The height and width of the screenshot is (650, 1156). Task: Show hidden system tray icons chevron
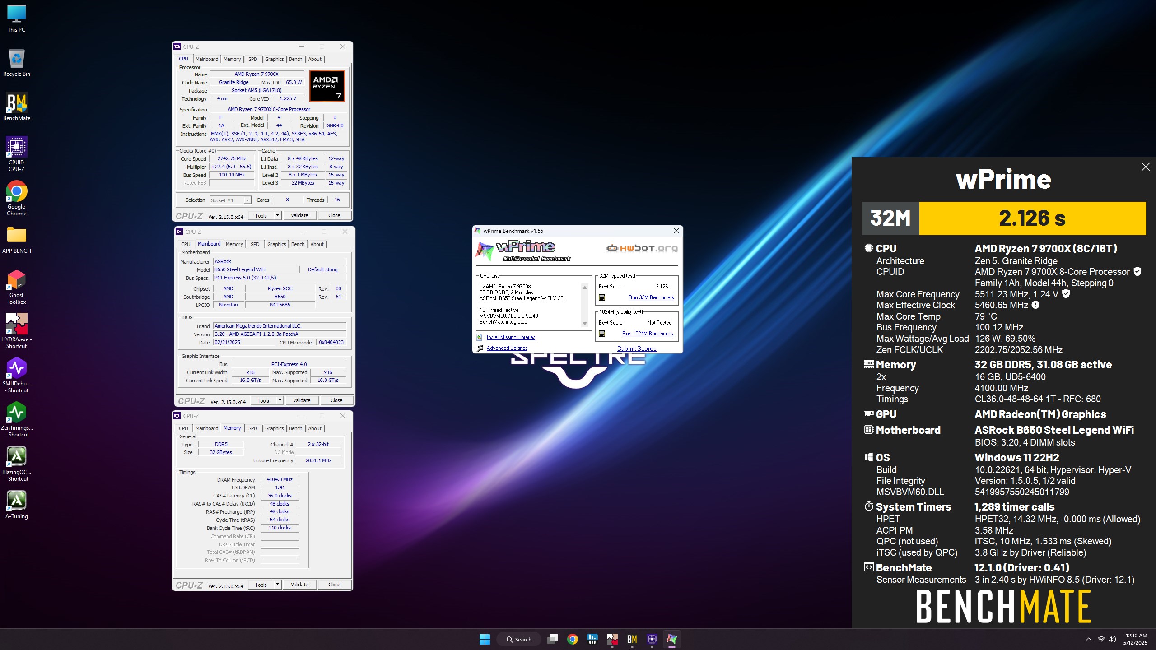click(x=1089, y=639)
